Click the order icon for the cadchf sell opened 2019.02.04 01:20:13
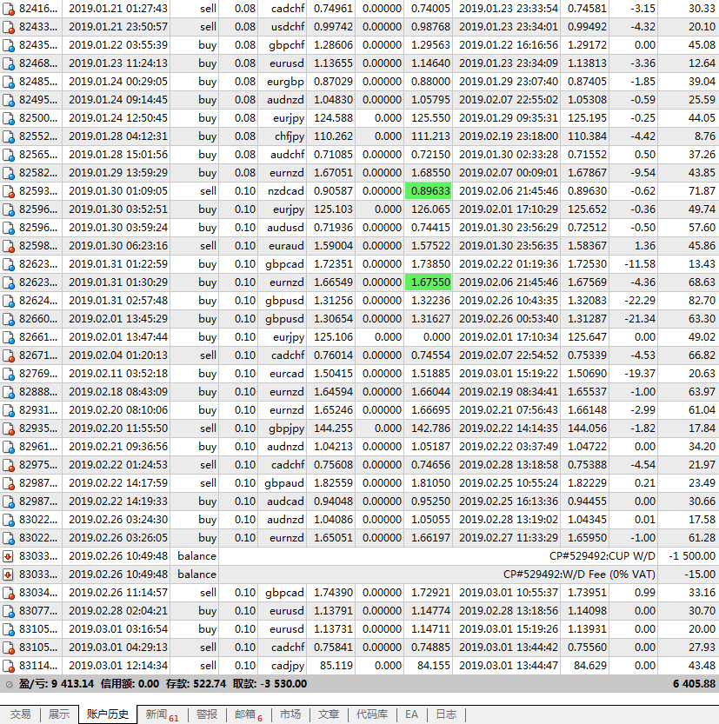The image size is (719, 724). (9, 355)
